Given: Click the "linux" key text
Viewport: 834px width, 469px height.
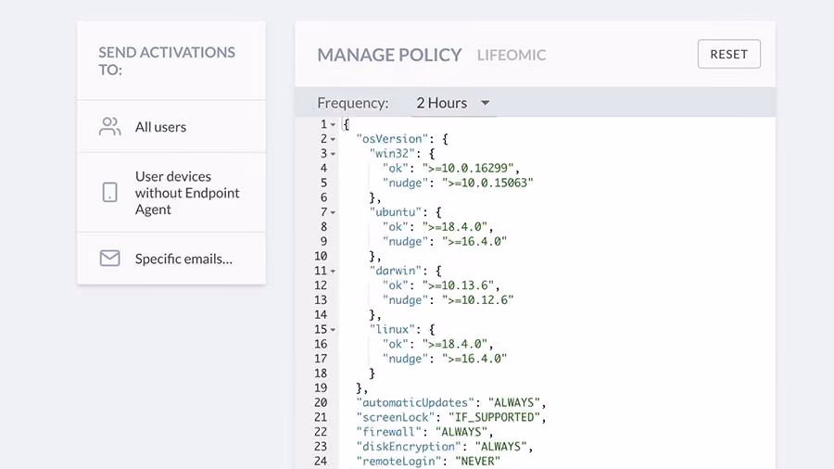Looking at the screenshot, I should pos(392,329).
